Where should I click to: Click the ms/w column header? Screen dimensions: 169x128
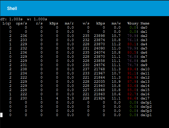(116, 23)
